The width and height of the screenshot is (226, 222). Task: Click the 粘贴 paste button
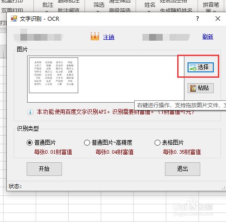[201, 88]
